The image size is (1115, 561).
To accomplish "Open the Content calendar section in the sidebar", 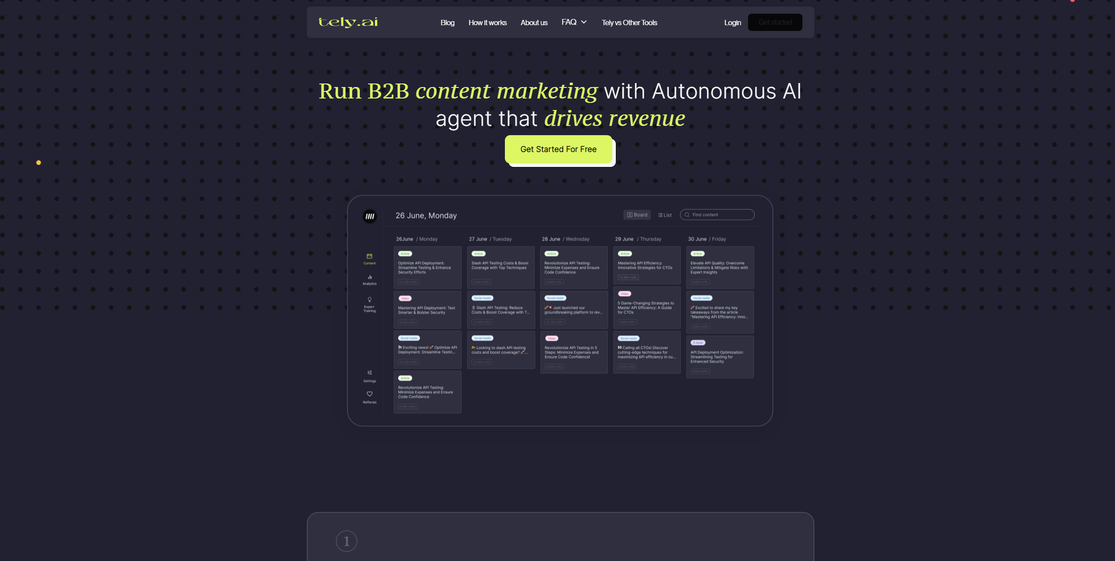I will click(369, 258).
